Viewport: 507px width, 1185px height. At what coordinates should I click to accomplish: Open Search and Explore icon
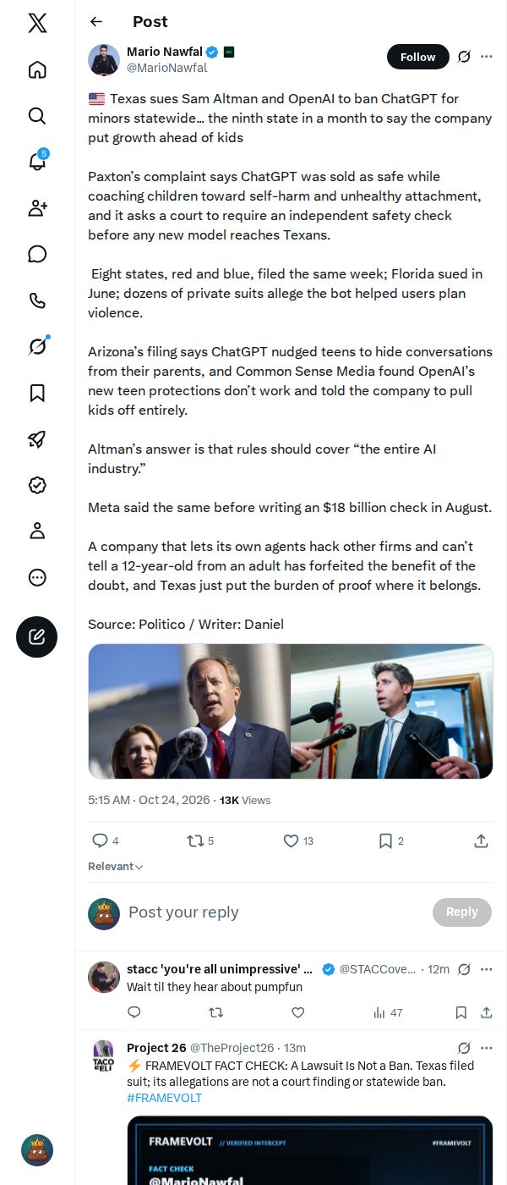click(x=37, y=116)
